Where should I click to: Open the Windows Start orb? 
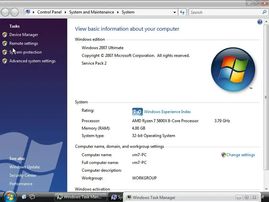tap(10, 197)
